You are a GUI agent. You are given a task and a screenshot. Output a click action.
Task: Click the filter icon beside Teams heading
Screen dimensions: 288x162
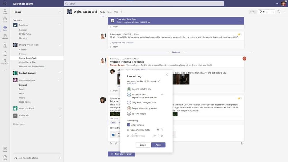pos(60,12)
